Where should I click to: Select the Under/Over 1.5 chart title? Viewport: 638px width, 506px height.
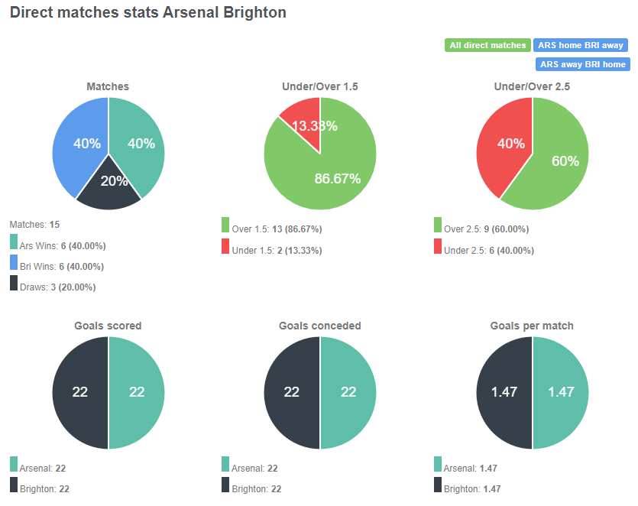[x=319, y=86]
